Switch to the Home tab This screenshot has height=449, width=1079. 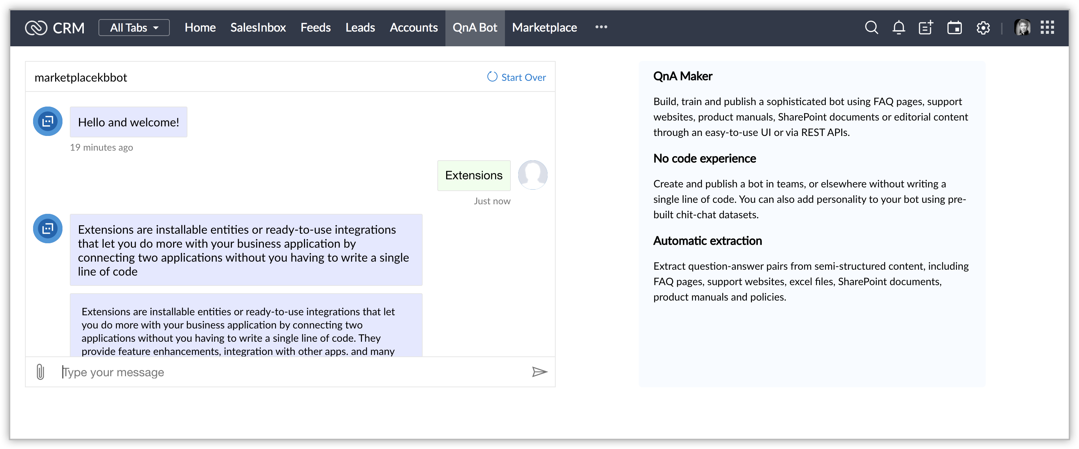click(x=200, y=28)
